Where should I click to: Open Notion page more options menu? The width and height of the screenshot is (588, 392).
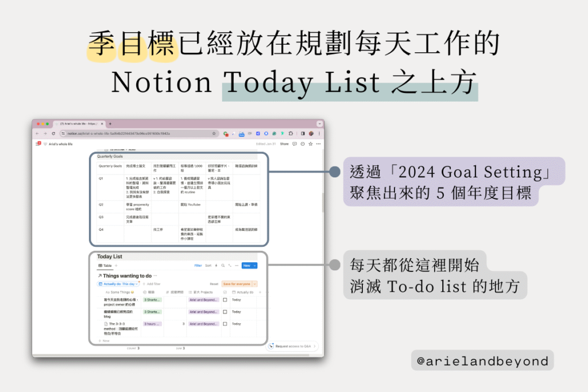click(x=318, y=144)
